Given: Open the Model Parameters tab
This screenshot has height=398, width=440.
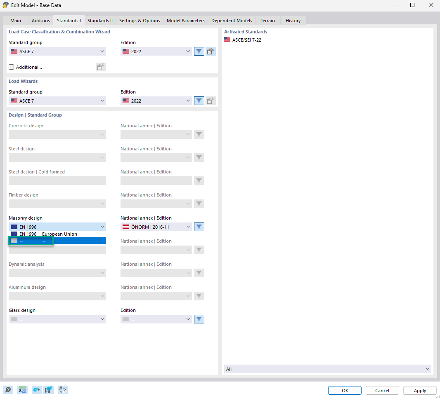Looking at the screenshot, I should (x=185, y=21).
